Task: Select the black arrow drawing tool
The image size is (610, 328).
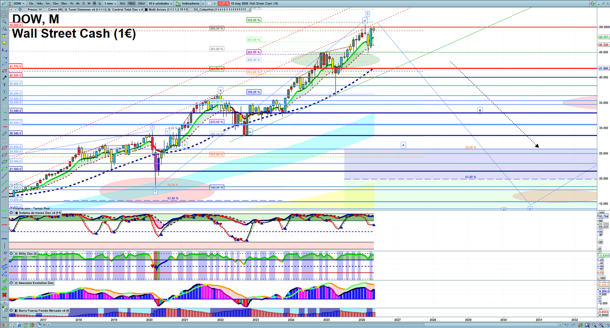Action: (x=4, y=78)
